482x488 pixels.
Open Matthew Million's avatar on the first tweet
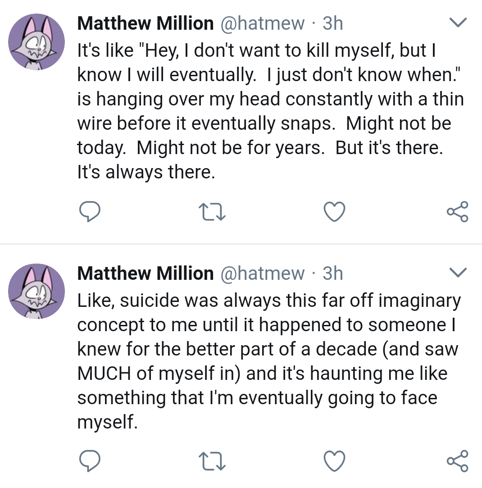pos(36,41)
